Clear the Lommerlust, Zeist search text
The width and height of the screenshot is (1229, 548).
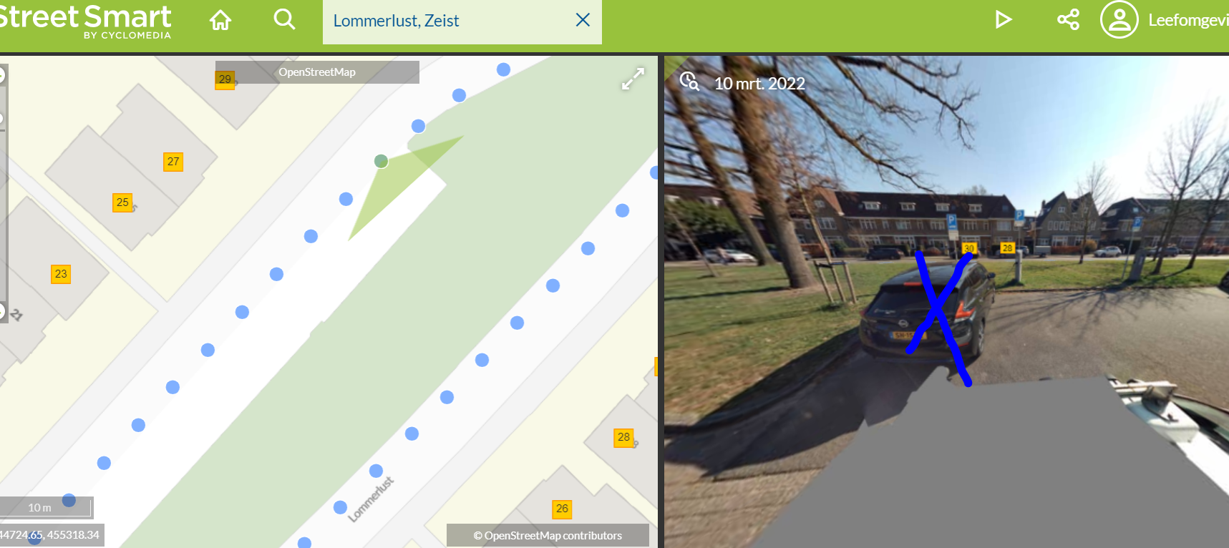(x=583, y=20)
